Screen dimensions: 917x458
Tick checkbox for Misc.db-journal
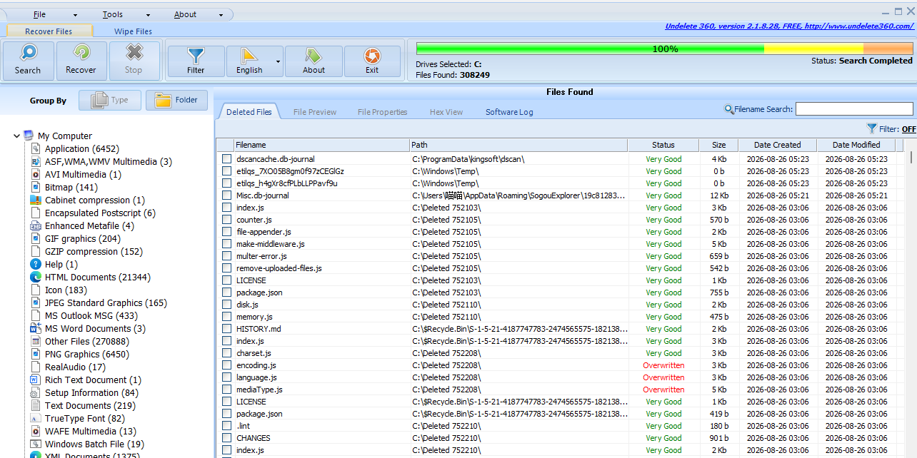click(x=226, y=195)
